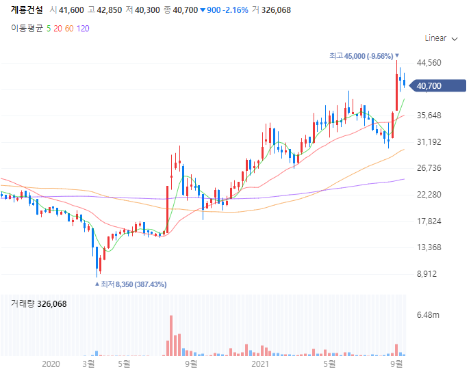Click the change value -2.16%

click(x=235, y=10)
